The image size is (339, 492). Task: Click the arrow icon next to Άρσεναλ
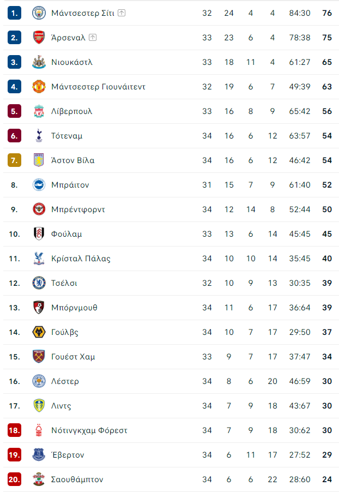pyautogui.click(x=93, y=37)
